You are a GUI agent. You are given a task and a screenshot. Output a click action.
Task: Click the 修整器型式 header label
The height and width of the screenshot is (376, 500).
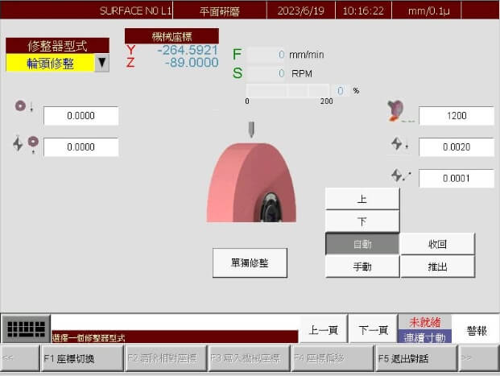click(x=57, y=46)
